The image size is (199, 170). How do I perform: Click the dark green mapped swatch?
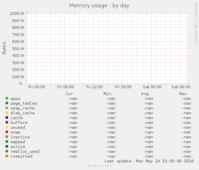pyautogui.click(x=7, y=142)
